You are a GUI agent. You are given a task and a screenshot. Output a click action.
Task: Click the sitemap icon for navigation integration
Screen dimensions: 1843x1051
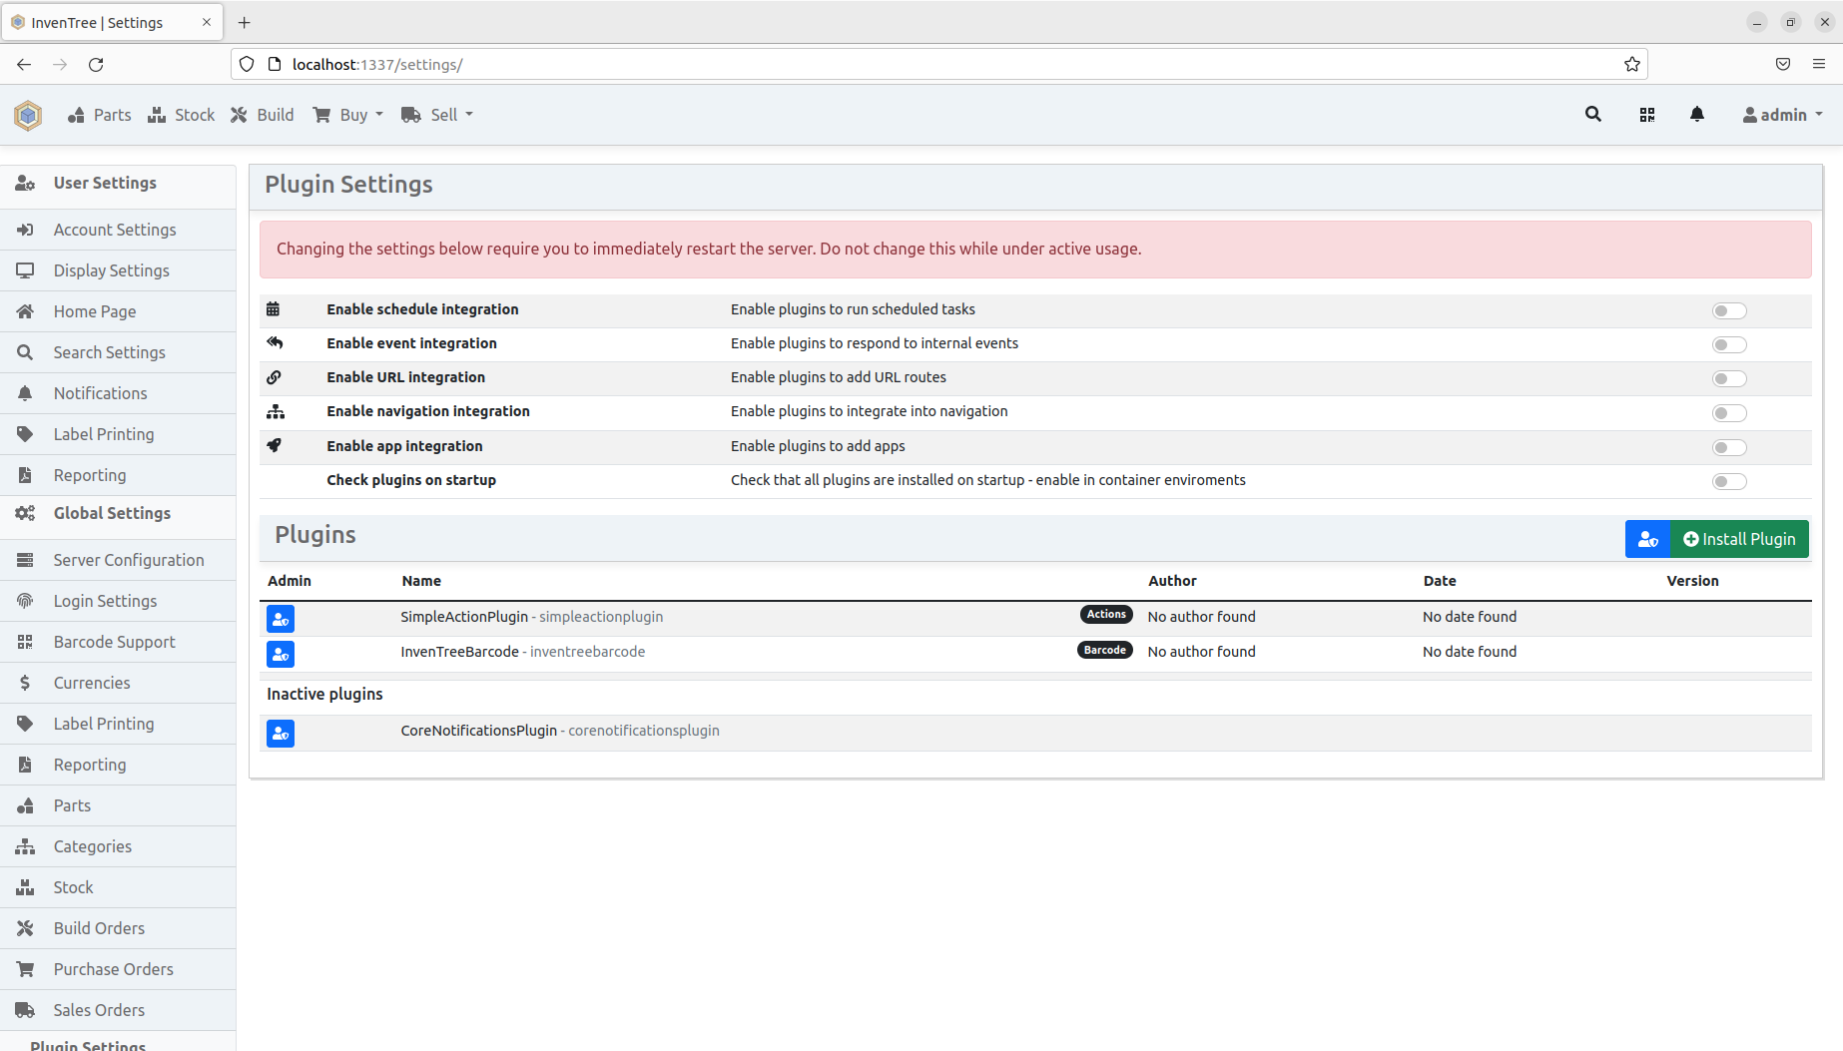pos(276,411)
